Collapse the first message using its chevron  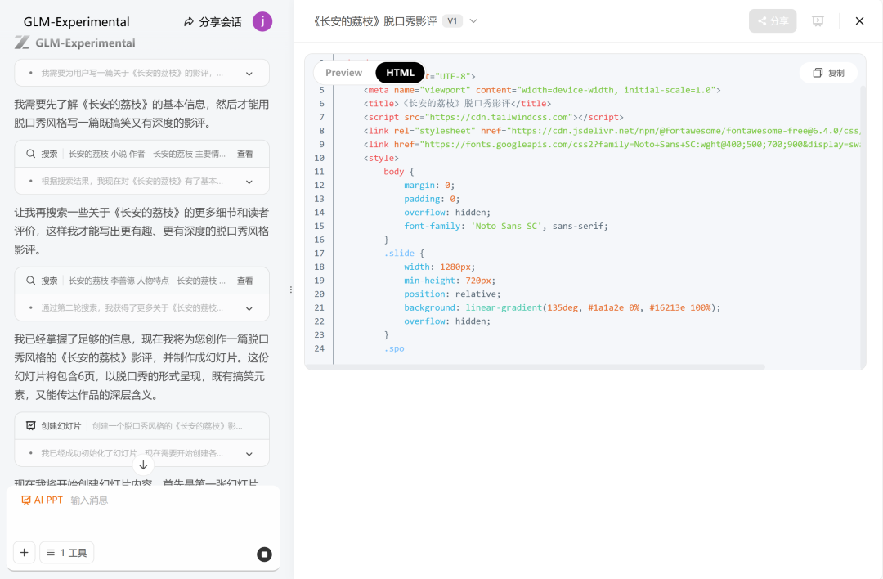pyautogui.click(x=251, y=73)
